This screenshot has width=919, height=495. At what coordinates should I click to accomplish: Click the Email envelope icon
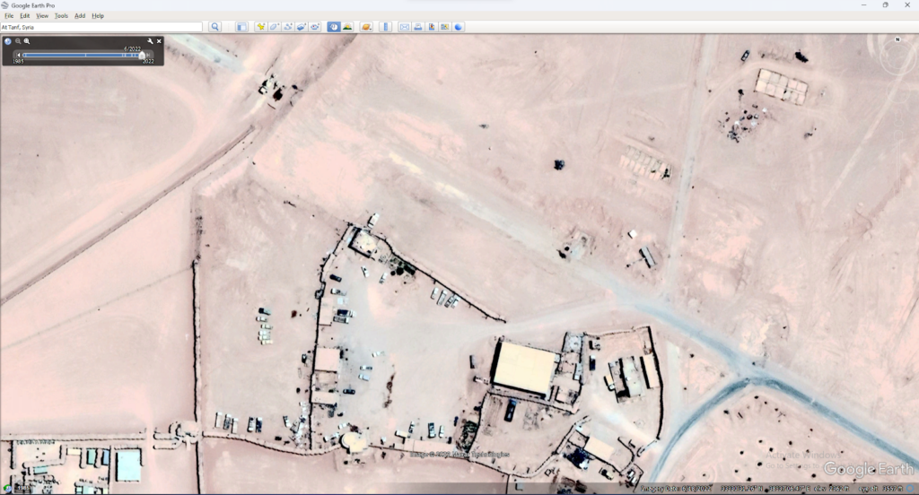tap(404, 27)
